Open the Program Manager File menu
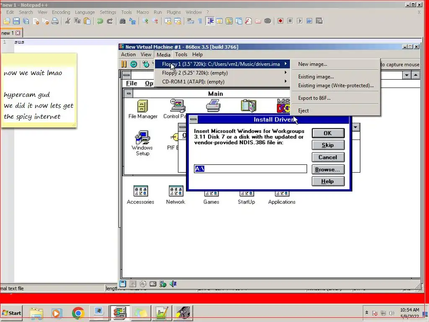 point(132,83)
